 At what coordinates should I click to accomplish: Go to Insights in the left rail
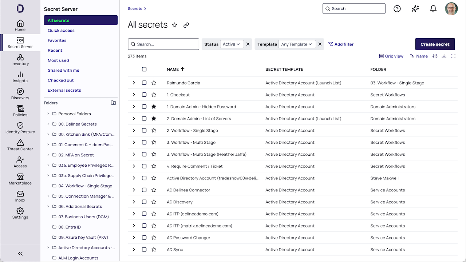20,77
